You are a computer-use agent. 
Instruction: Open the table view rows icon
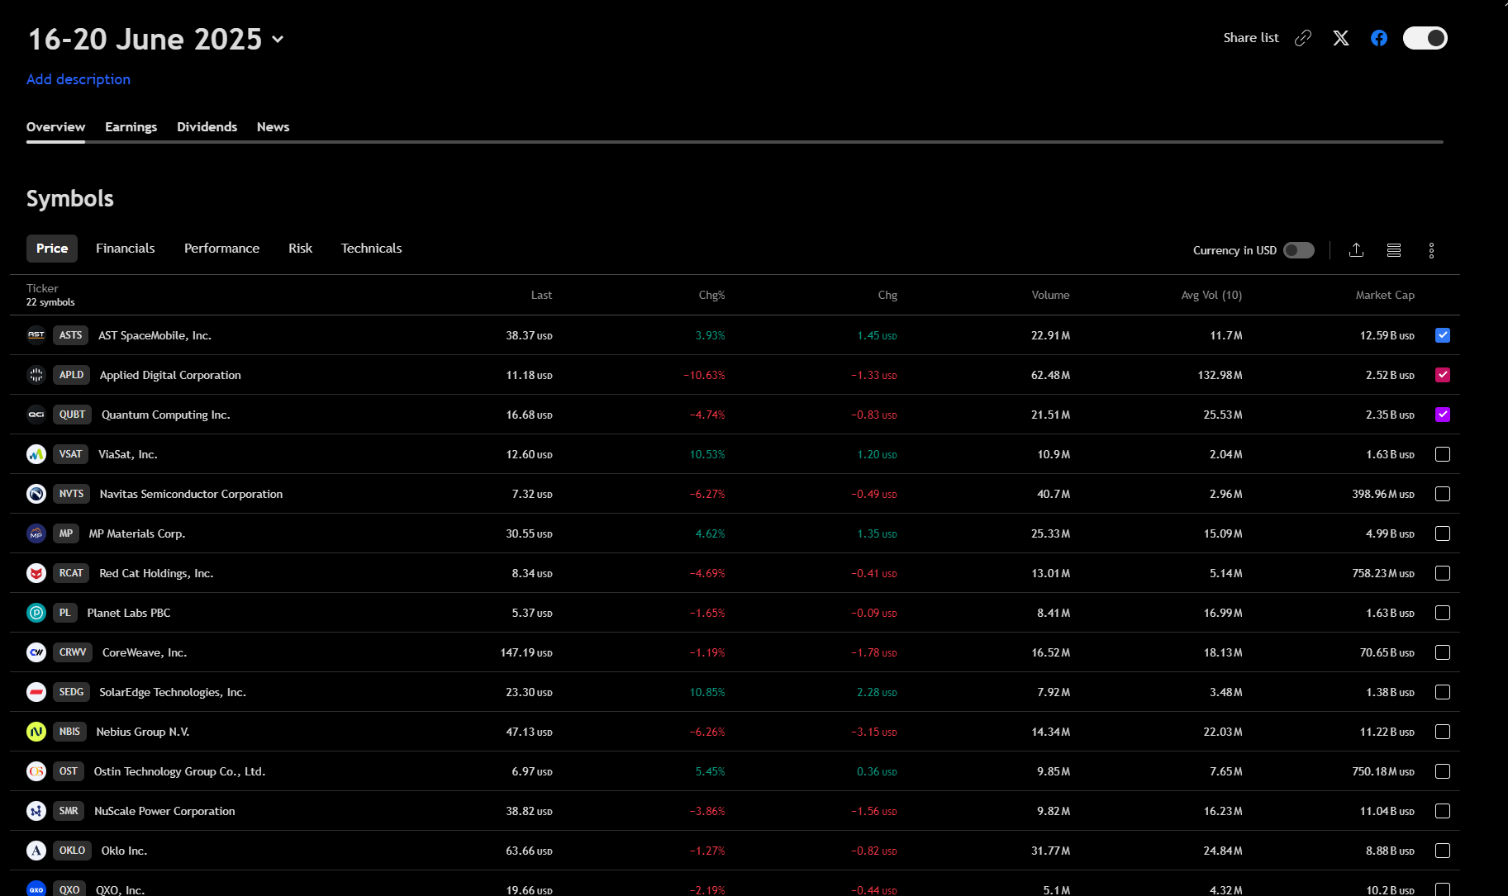pos(1394,250)
